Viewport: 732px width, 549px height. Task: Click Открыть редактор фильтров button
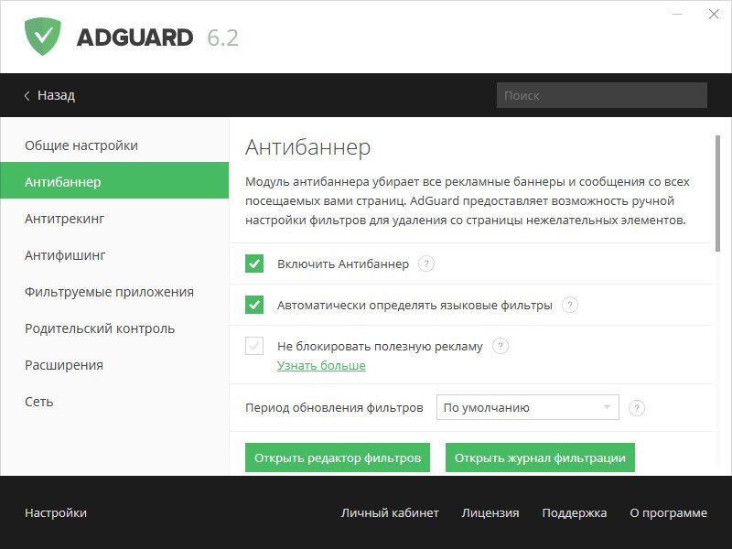tap(338, 457)
